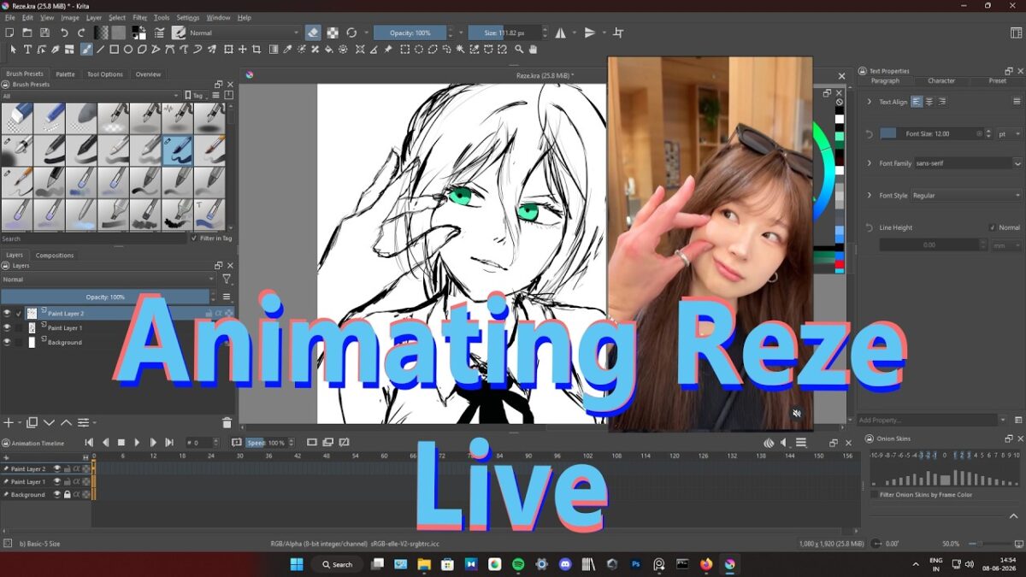The width and height of the screenshot is (1026, 577).
Task: Open the brush editor icon
Action: (159, 32)
